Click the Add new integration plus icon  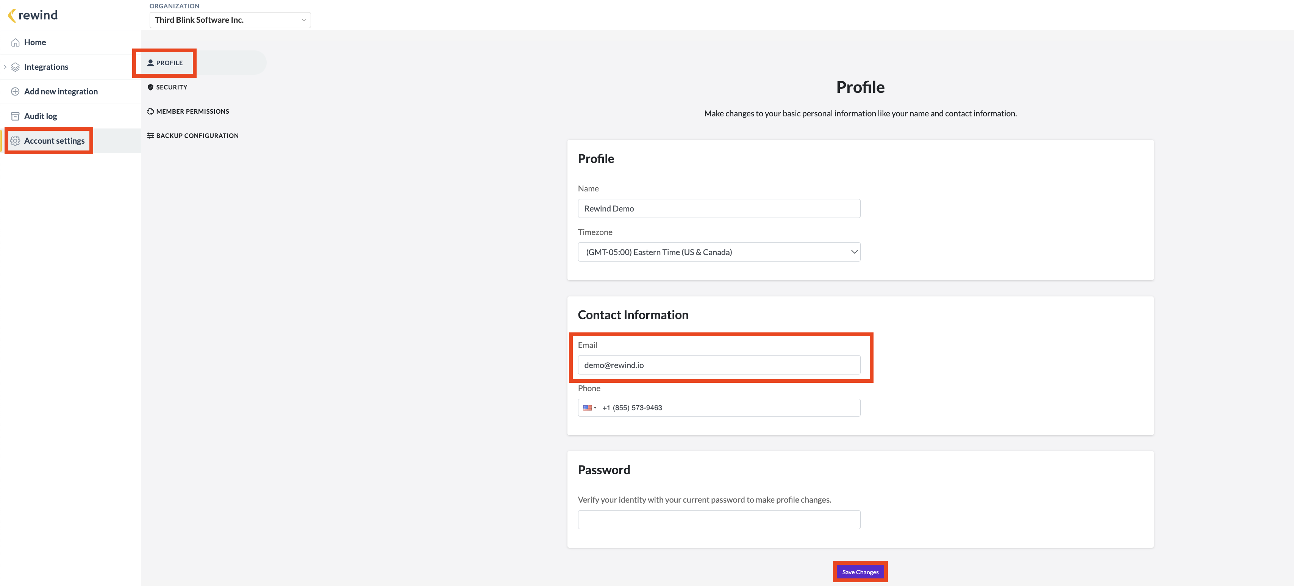click(16, 91)
